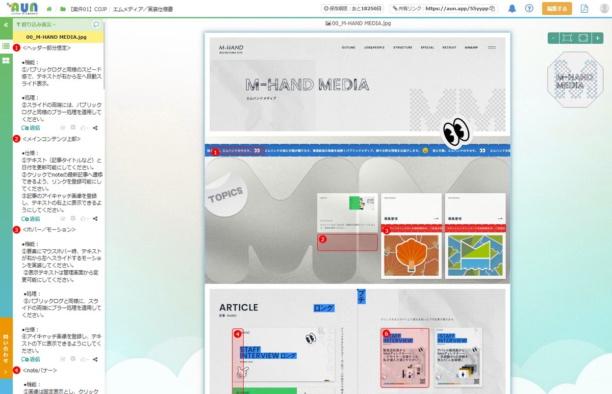
Task: Click the 保存期限 remaining days badge
Action: point(353,9)
